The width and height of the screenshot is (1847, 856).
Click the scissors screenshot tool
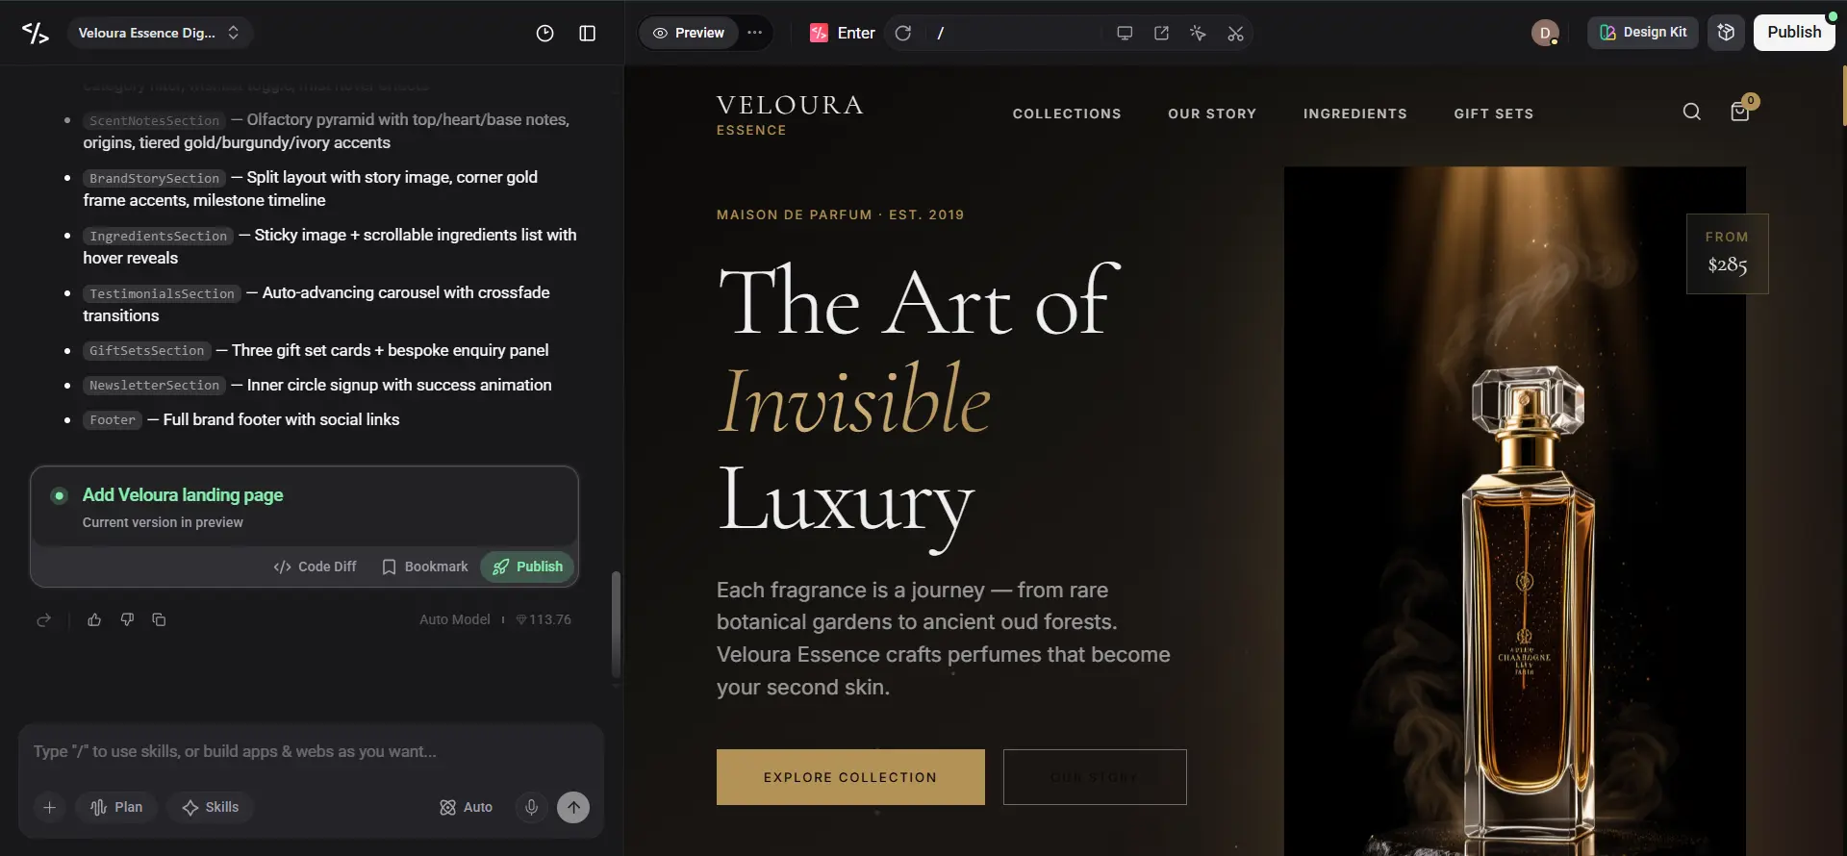[x=1235, y=34]
